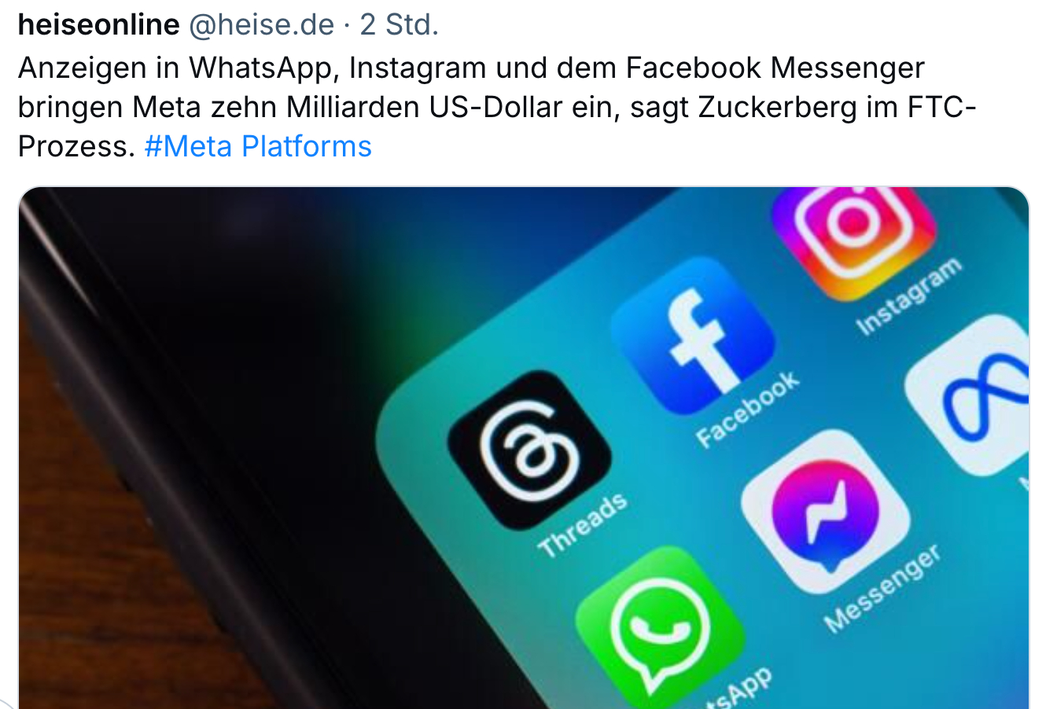Screen dimensions: 1046x709
Task: Open the heiseonline author profile name
Action: tap(99, 25)
